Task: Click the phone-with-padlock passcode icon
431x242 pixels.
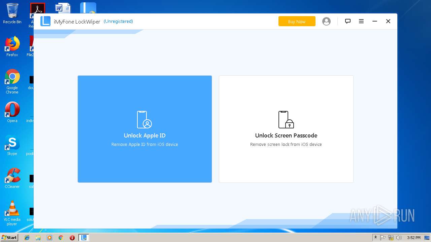Action: [286, 120]
